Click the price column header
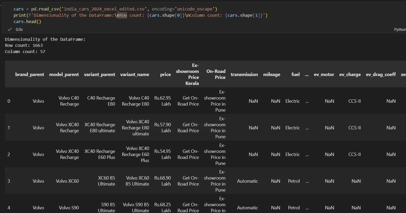406x213 pixels. pyautogui.click(x=165, y=74)
